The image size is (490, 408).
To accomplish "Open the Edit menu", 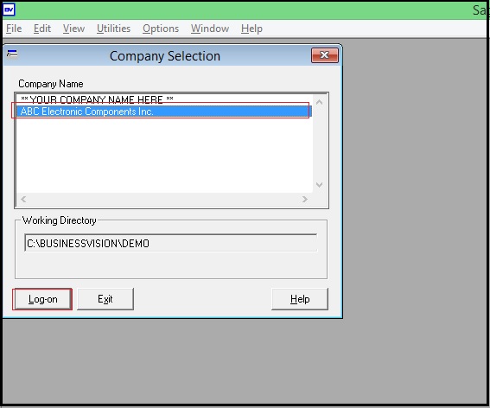I will pyautogui.click(x=42, y=29).
